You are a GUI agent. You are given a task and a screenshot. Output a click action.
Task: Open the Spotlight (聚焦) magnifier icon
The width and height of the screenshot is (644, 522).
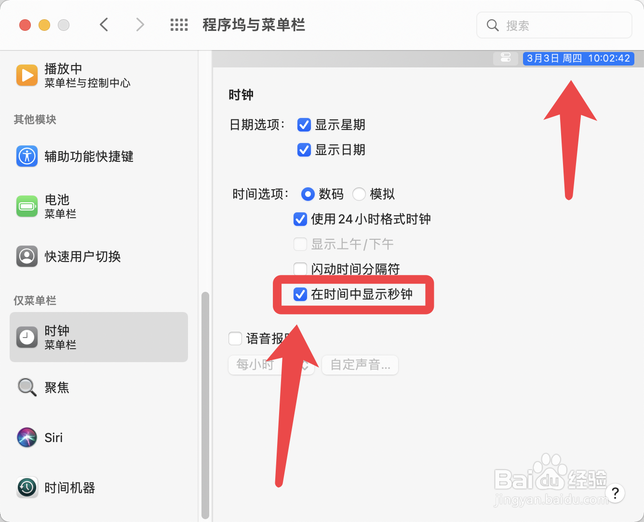(x=27, y=387)
